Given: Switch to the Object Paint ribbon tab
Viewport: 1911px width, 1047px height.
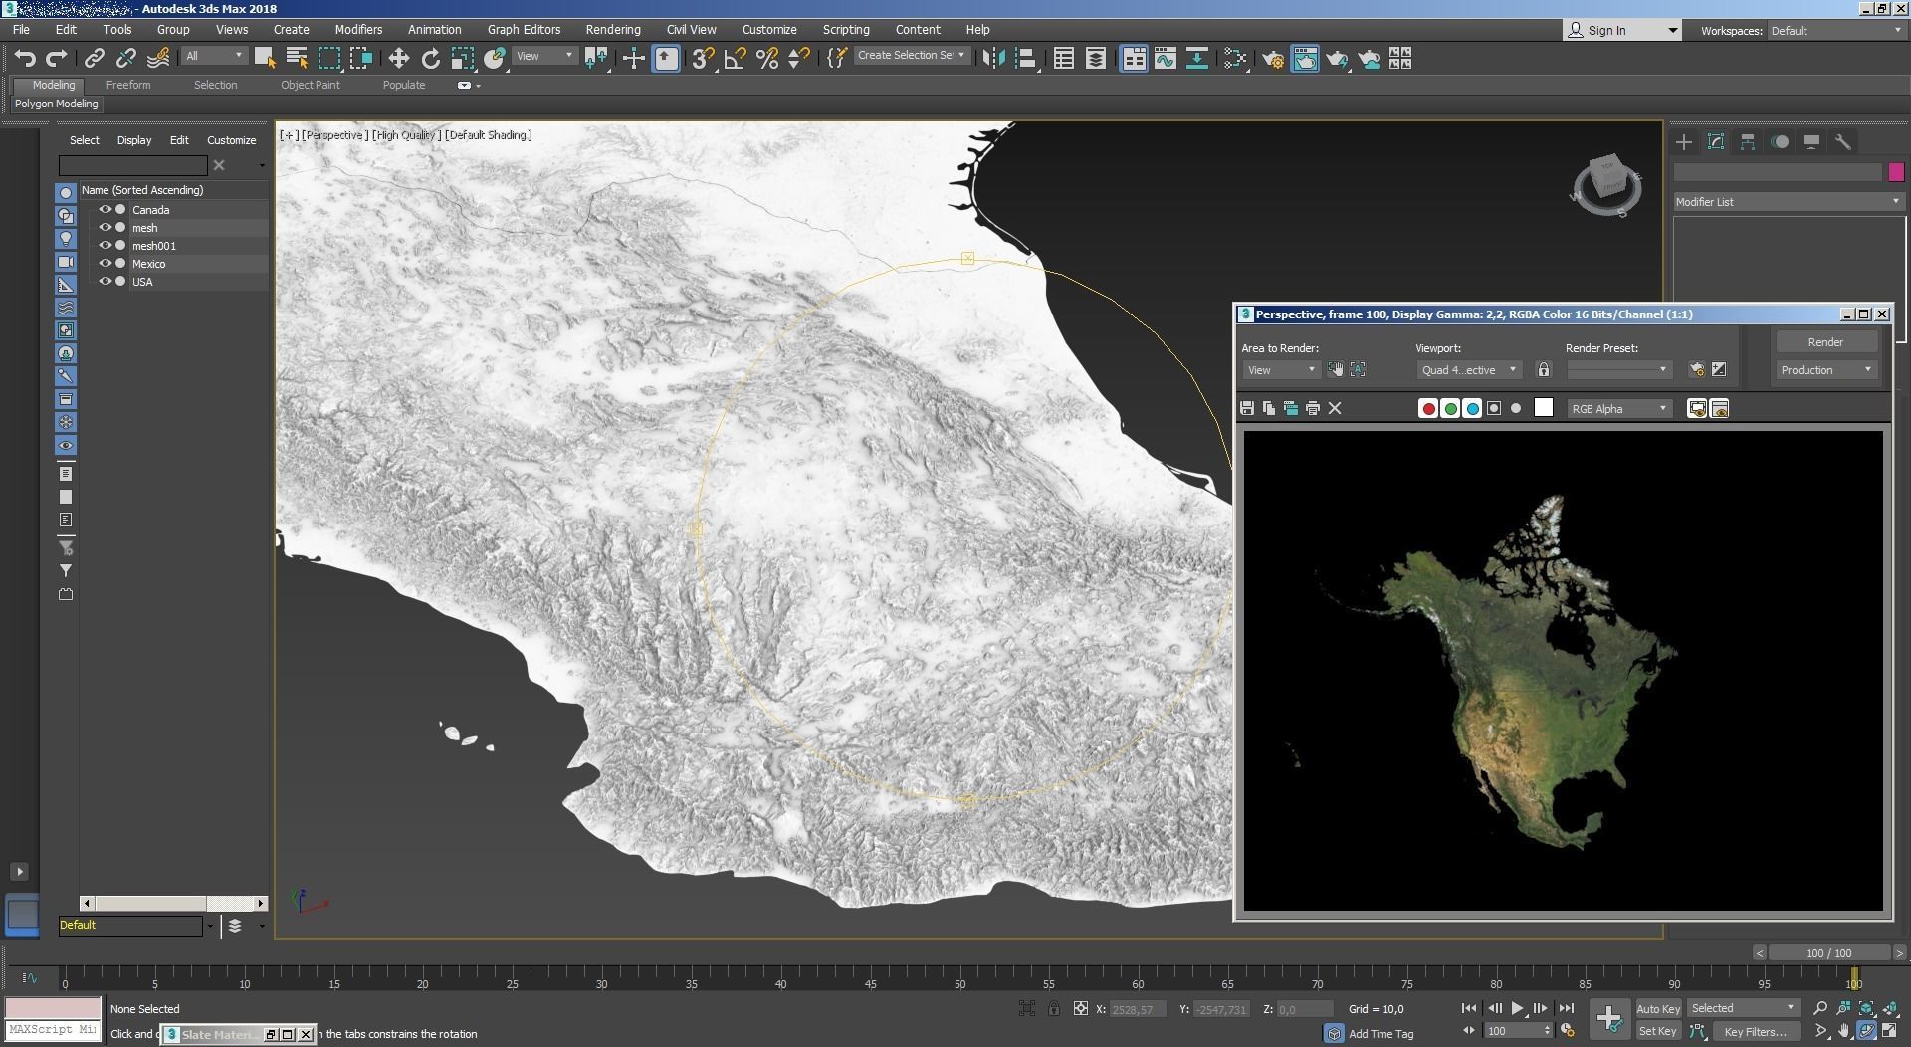Looking at the screenshot, I should point(311,85).
